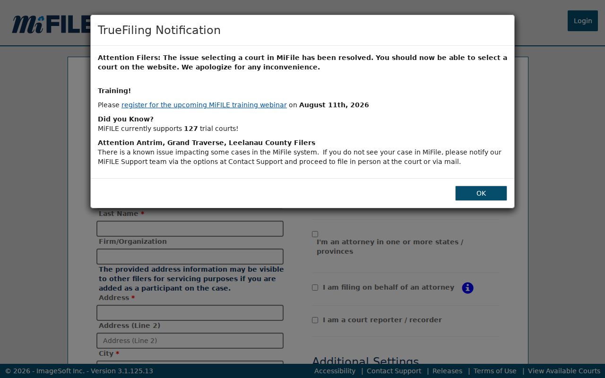The image size is (605, 378).
Task: Click the Address (Line 2) field
Action: click(x=190, y=341)
